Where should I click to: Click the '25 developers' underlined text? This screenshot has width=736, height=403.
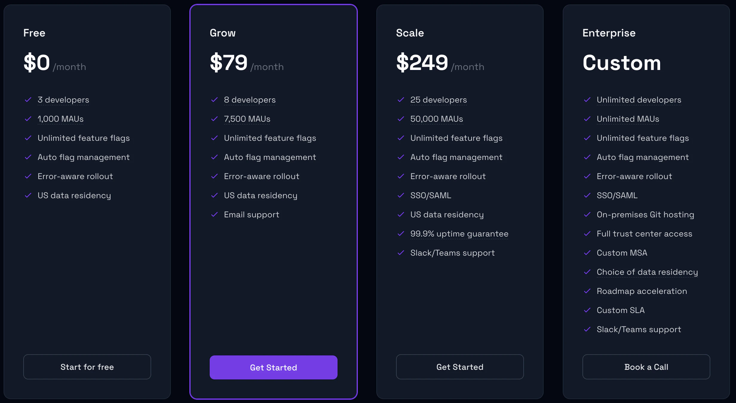[x=438, y=100]
